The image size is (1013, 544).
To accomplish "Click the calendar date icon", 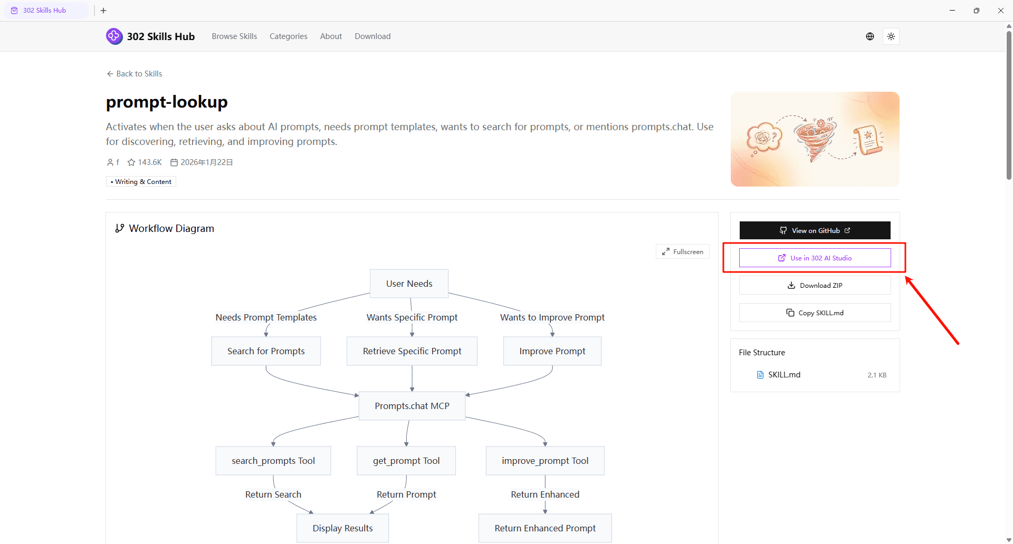I will (174, 162).
